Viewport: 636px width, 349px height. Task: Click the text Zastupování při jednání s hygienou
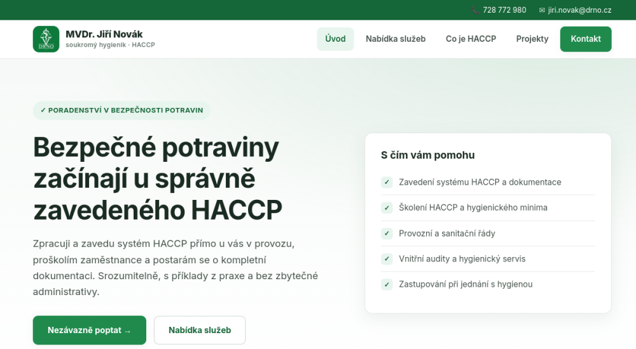[466, 284]
